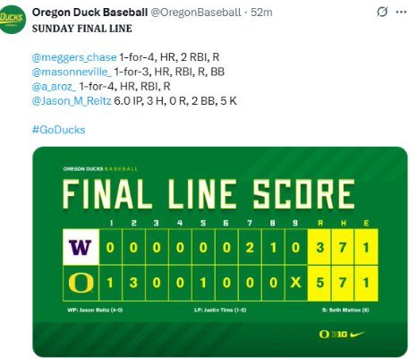417x358 pixels.
Task: Click the Washington W logo in scoreboard
Action: [x=81, y=247]
